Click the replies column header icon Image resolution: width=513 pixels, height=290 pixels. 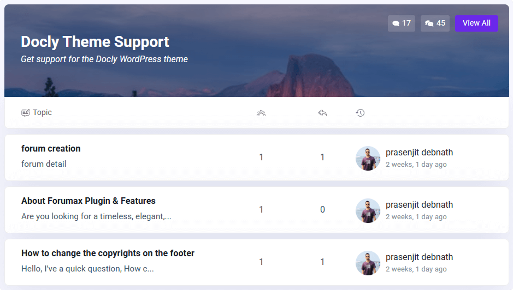(322, 113)
